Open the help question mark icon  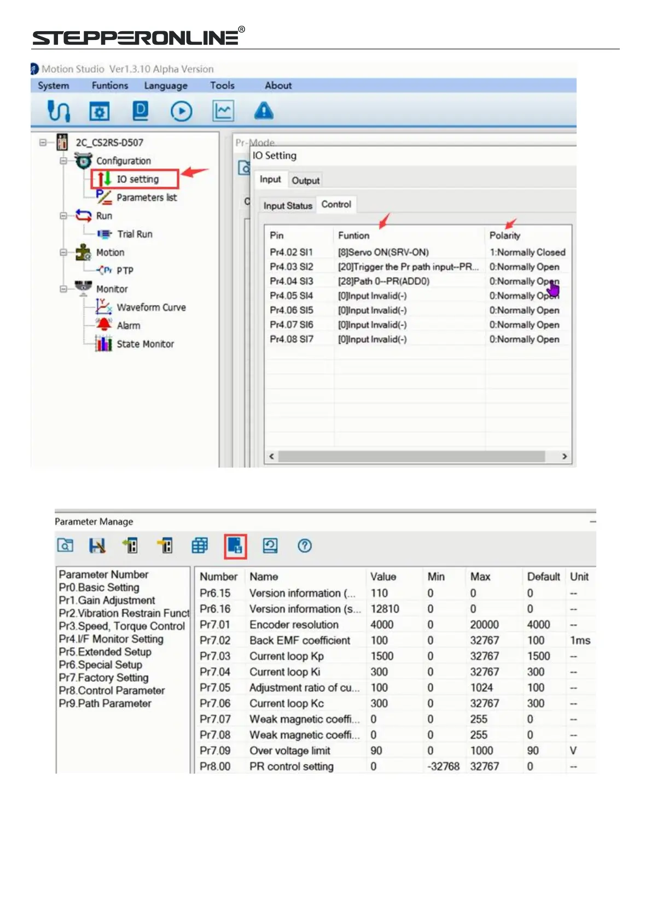point(305,545)
